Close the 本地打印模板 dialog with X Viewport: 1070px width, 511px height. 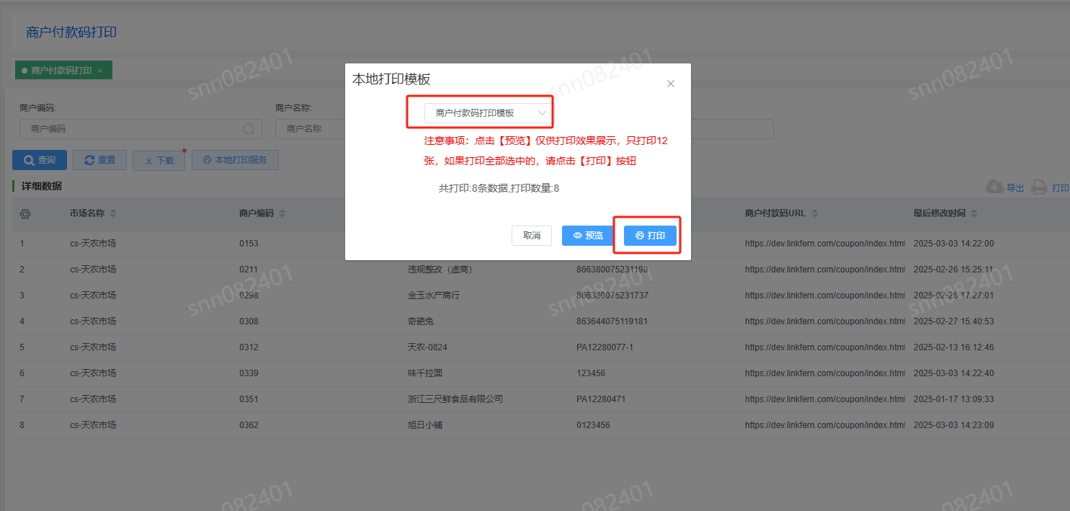coord(671,84)
